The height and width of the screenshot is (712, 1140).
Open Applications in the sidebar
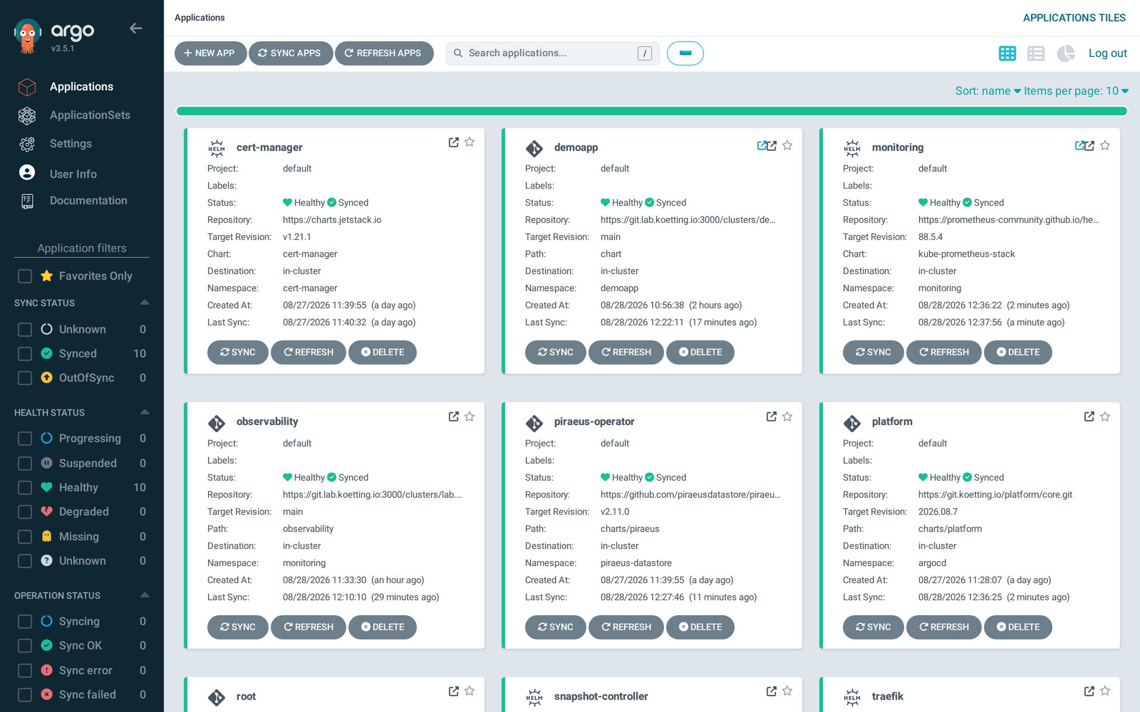click(x=82, y=87)
